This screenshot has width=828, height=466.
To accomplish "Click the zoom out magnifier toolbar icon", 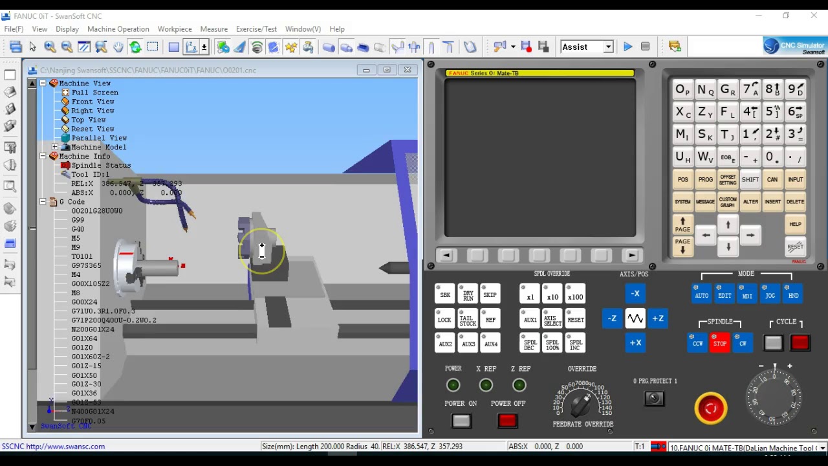I will point(67,47).
